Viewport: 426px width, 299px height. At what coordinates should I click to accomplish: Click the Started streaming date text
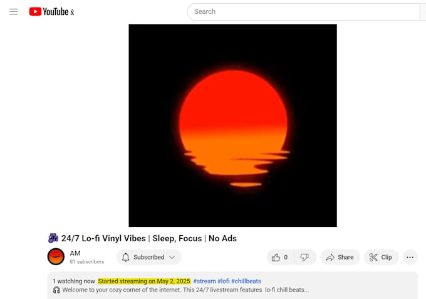144,281
